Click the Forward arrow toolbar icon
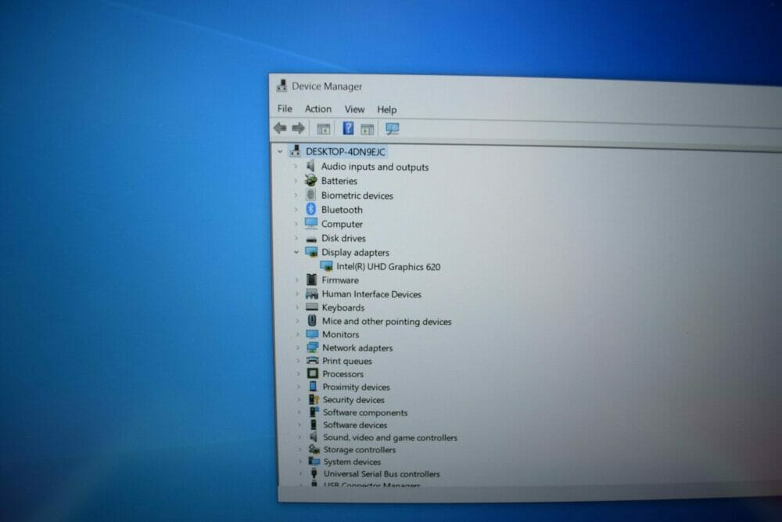Image resolution: width=782 pixels, height=522 pixels. [298, 129]
